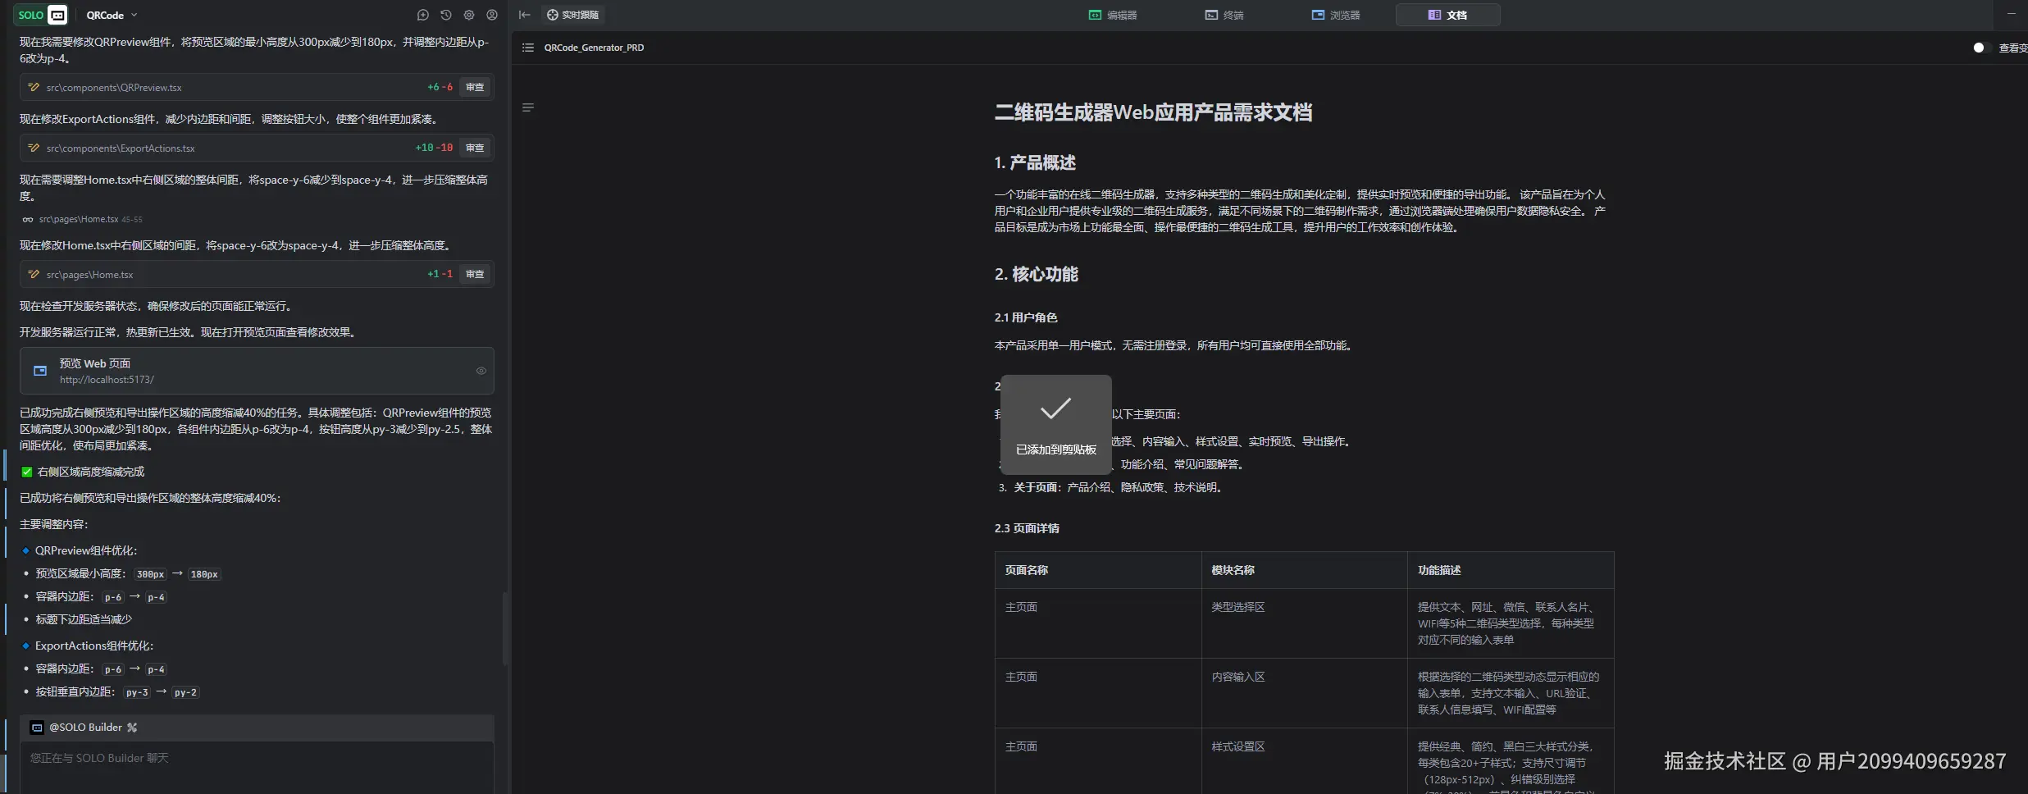Click the QRPreview组件优化 bullet heading
The image size is (2028, 794).
(86, 550)
